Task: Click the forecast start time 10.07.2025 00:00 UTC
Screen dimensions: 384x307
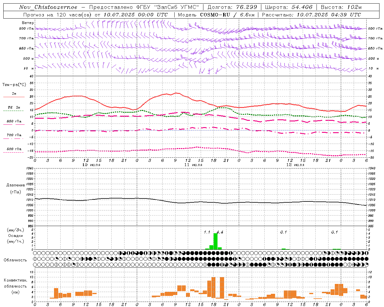Action: coord(136,15)
